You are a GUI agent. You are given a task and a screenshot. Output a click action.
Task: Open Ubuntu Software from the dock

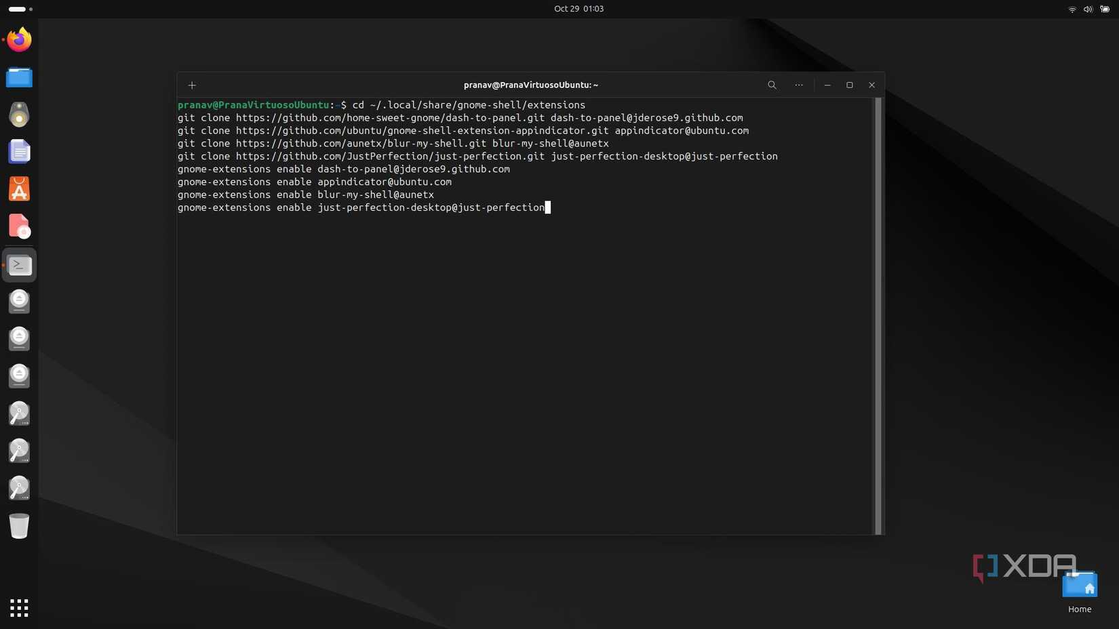(19, 189)
